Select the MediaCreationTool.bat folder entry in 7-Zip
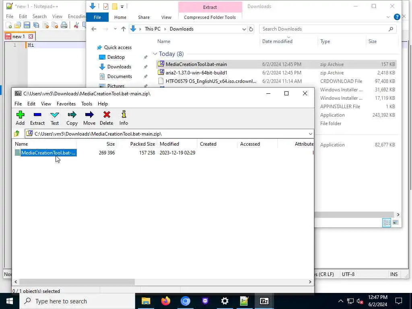The height and width of the screenshot is (309, 412). [46, 152]
